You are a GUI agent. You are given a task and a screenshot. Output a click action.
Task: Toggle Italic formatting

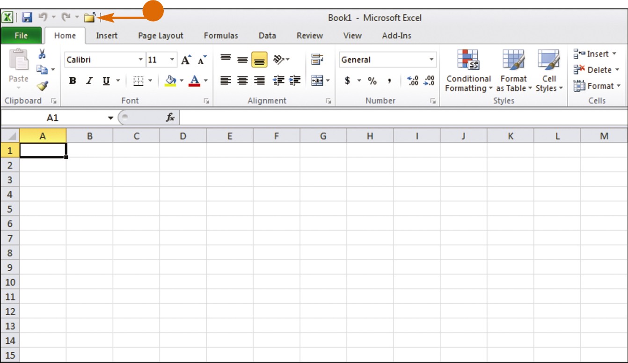tap(89, 81)
